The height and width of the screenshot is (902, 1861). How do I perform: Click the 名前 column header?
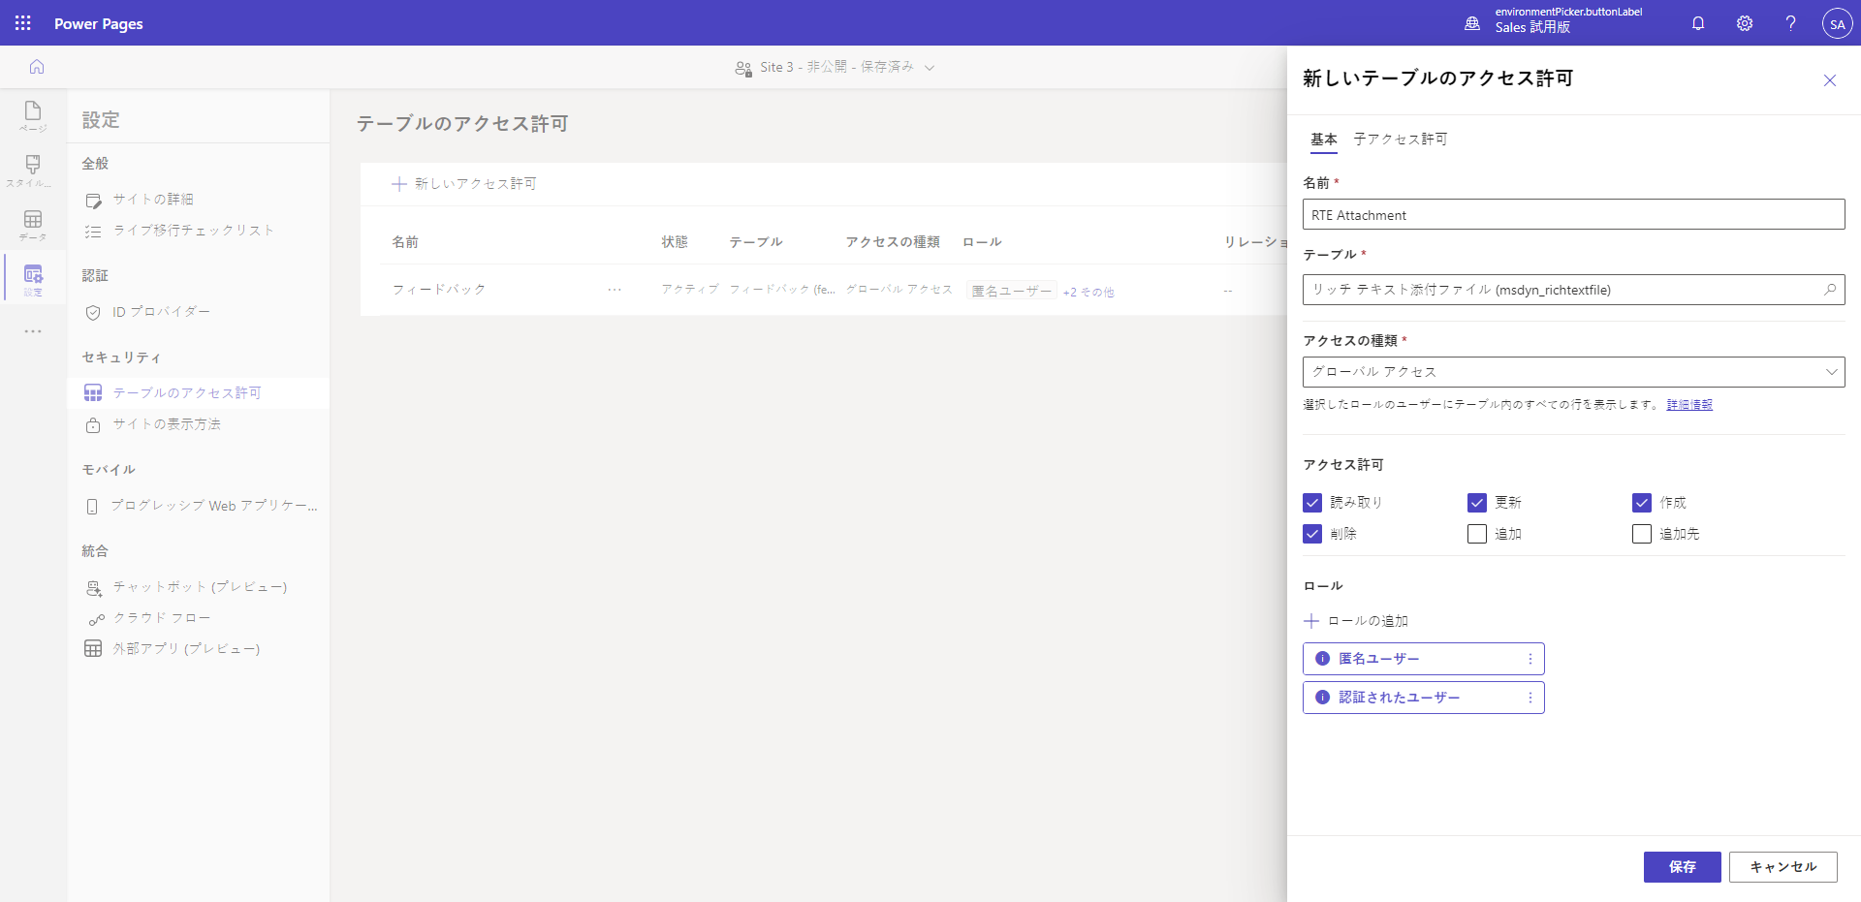point(405,242)
